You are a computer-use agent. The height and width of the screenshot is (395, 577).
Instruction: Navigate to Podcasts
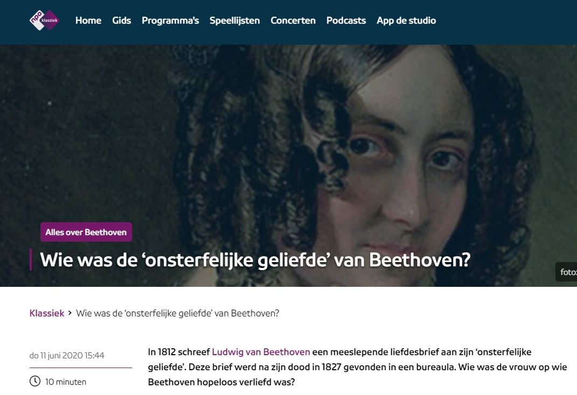(x=346, y=20)
